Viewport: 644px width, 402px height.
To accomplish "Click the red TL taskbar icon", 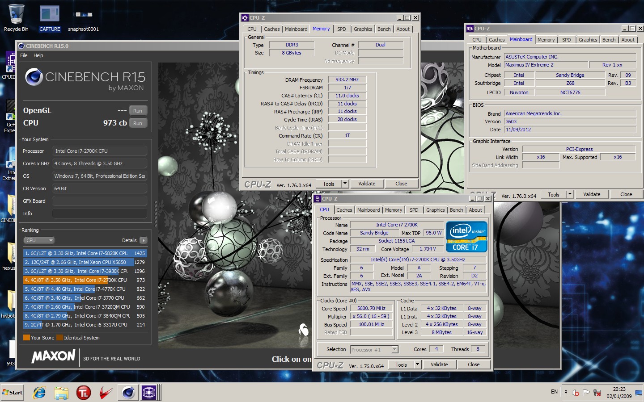I will (84, 393).
